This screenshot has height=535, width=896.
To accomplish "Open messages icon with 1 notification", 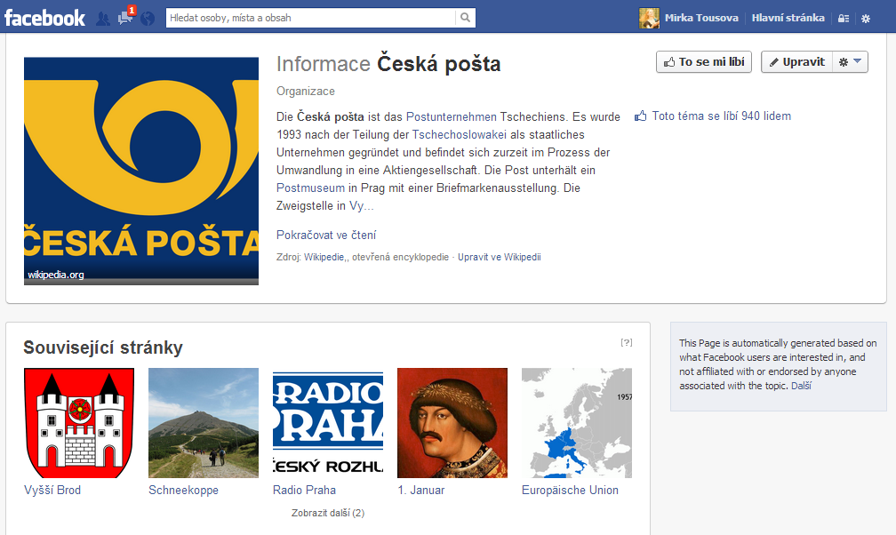I will [x=125, y=18].
